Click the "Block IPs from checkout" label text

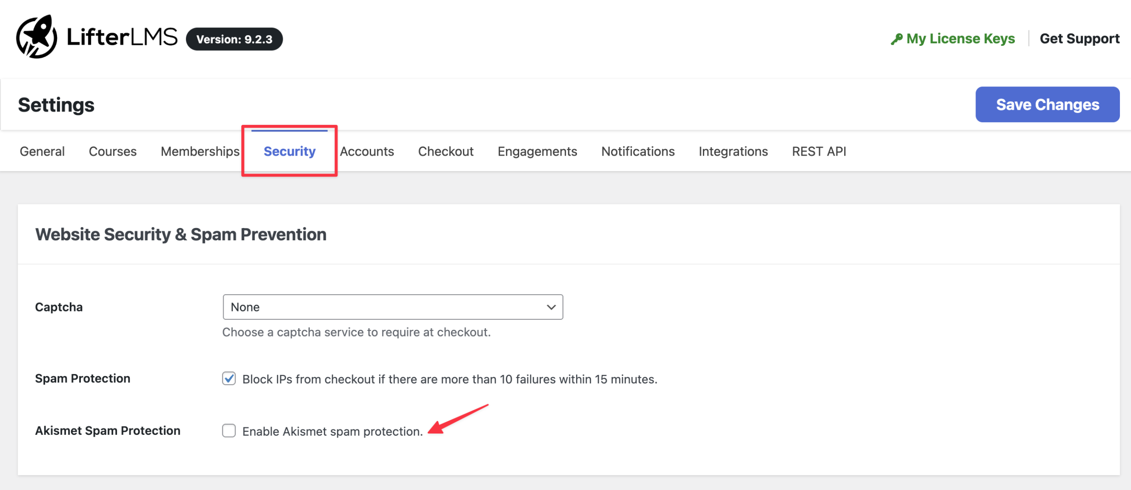pos(450,379)
